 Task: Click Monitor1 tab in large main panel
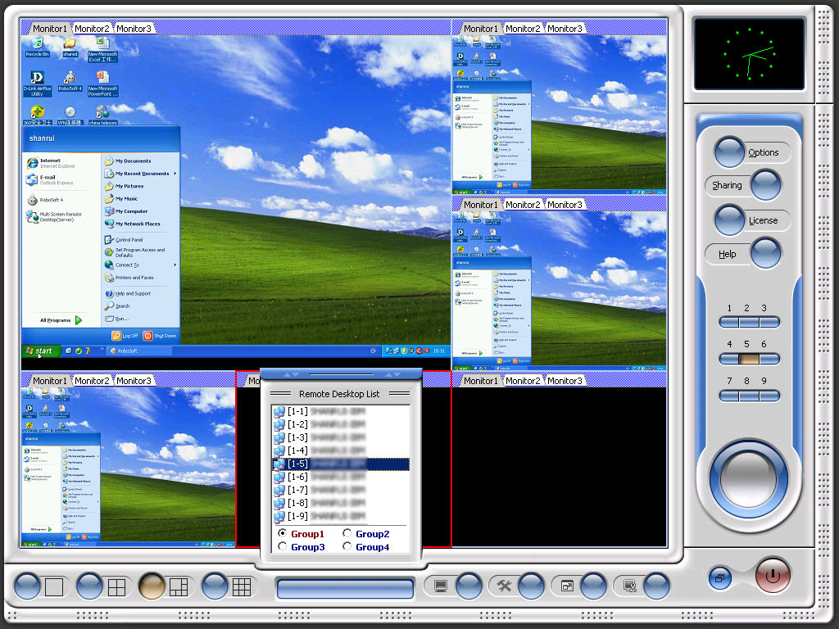click(50, 29)
